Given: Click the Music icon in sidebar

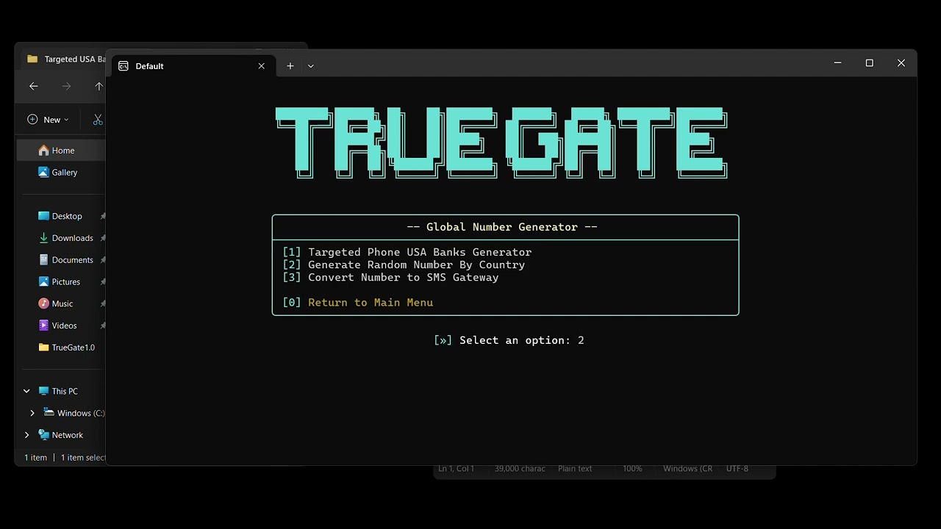Looking at the screenshot, I should point(43,303).
